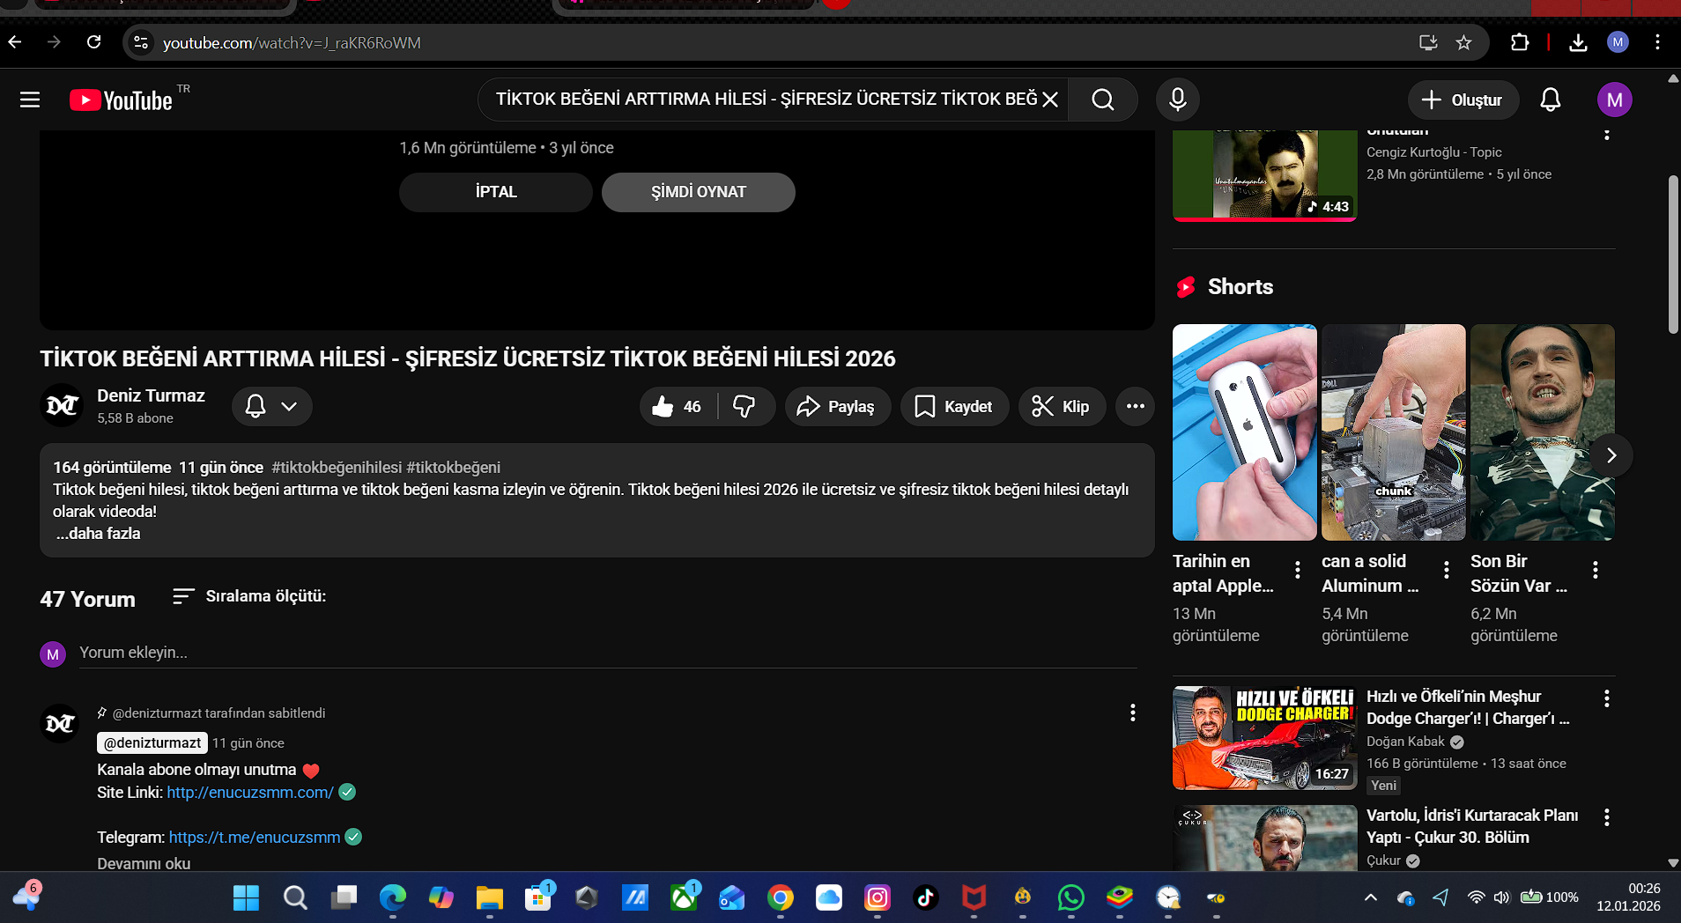The image size is (1681, 923).
Task: Show hidden system tray icons chevron
Action: tap(1370, 897)
